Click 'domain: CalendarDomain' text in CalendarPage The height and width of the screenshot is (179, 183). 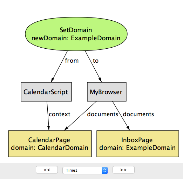(50, 148)
